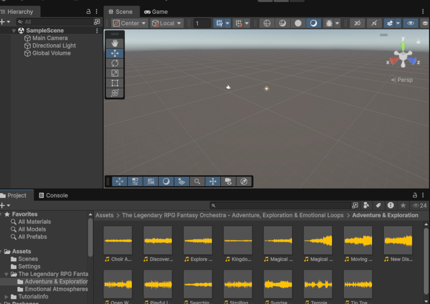Click the Transform tool in scene toolbar

click(115, 93)
